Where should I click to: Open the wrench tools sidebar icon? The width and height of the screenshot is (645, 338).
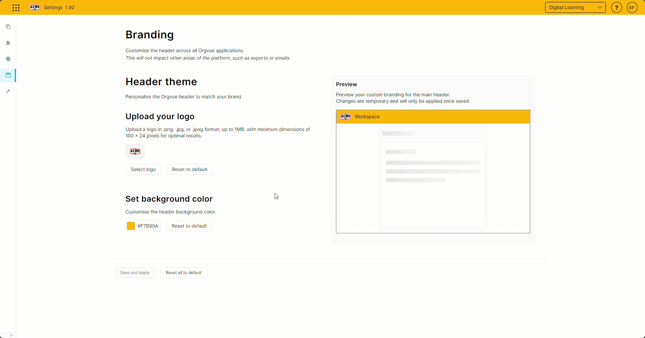tap(8, 91)
